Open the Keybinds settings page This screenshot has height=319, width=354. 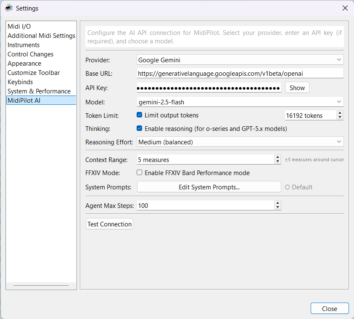[x=20, y=82]
